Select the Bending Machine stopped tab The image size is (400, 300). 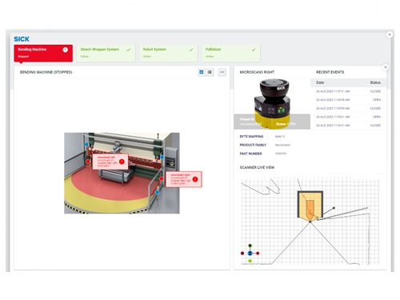click(43, 53)
